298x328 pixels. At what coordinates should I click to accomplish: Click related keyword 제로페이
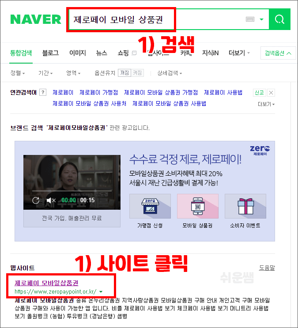63,92
